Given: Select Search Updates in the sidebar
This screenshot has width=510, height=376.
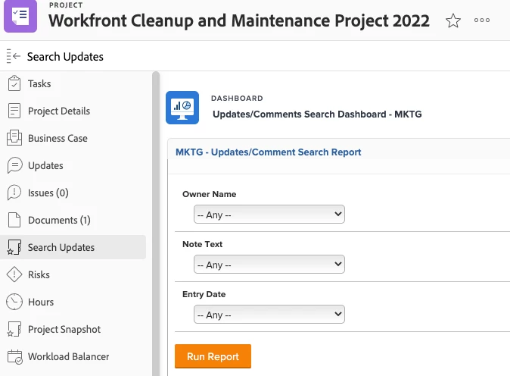Looking at the screenshot, I should click(73, 247).
